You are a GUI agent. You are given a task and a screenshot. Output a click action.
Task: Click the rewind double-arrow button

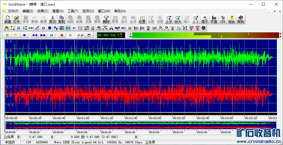point(34,35)
